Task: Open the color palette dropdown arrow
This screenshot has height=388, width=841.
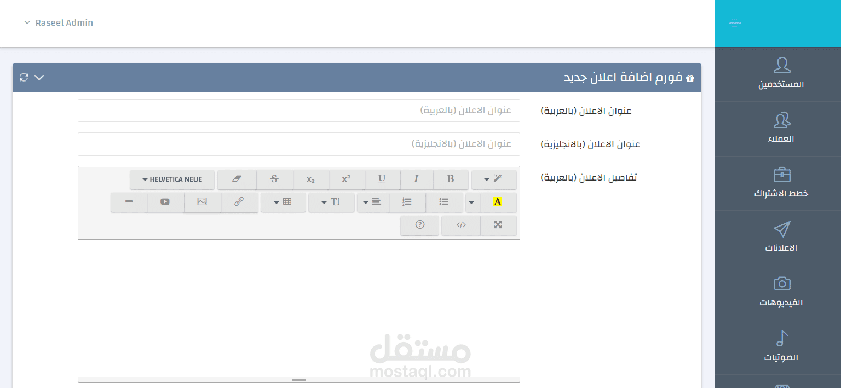Action: click(473, 201)
